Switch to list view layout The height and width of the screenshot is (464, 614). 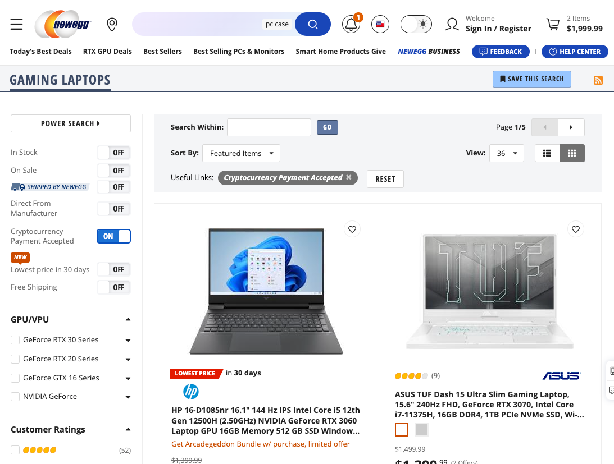pyautogui.click(x=547, y=153)
